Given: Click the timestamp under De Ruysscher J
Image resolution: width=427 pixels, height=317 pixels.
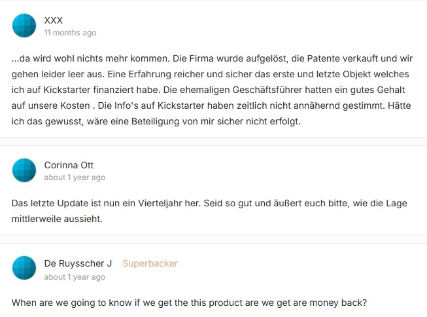Looking at the screenshot, I should (x=75, y=276).
